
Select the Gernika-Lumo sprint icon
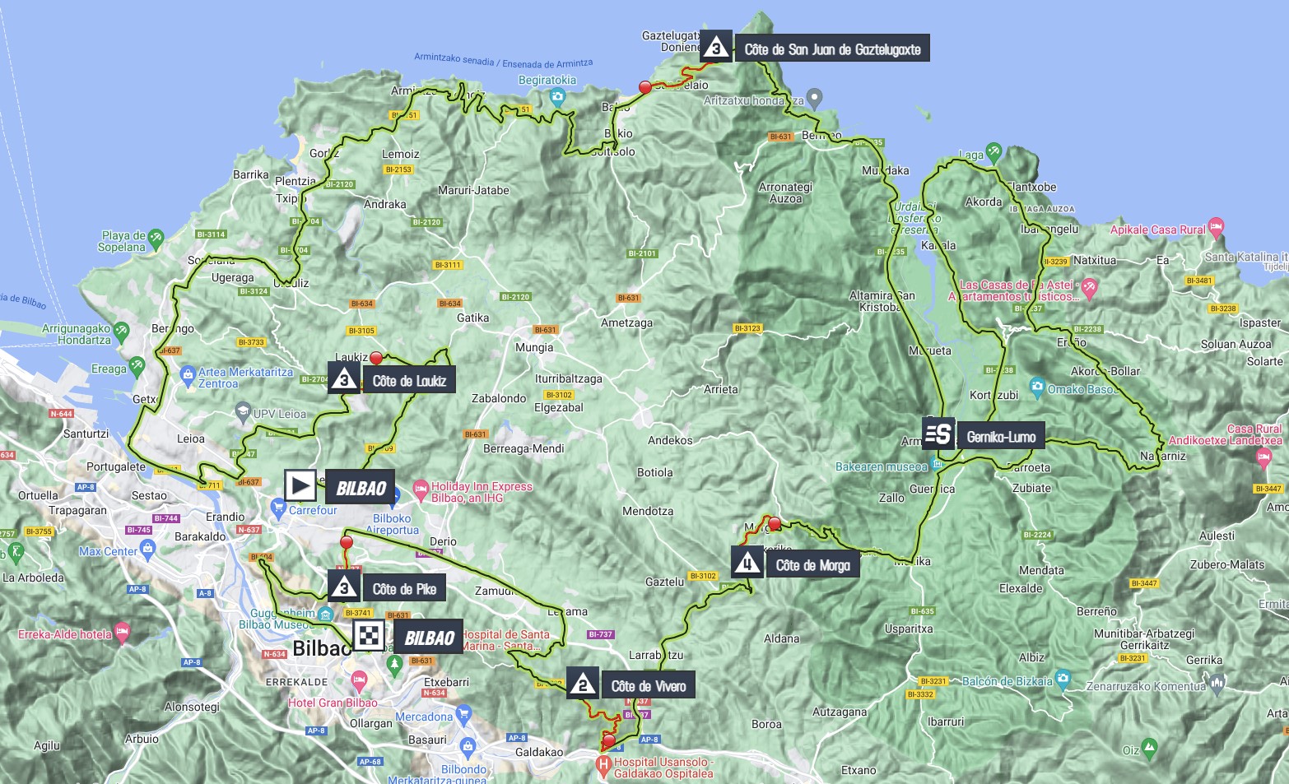pyautogui.click(x=938, y=434)
